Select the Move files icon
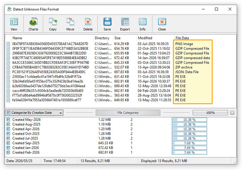The width and height of the screenshot is (242, 170). [70, 22]
